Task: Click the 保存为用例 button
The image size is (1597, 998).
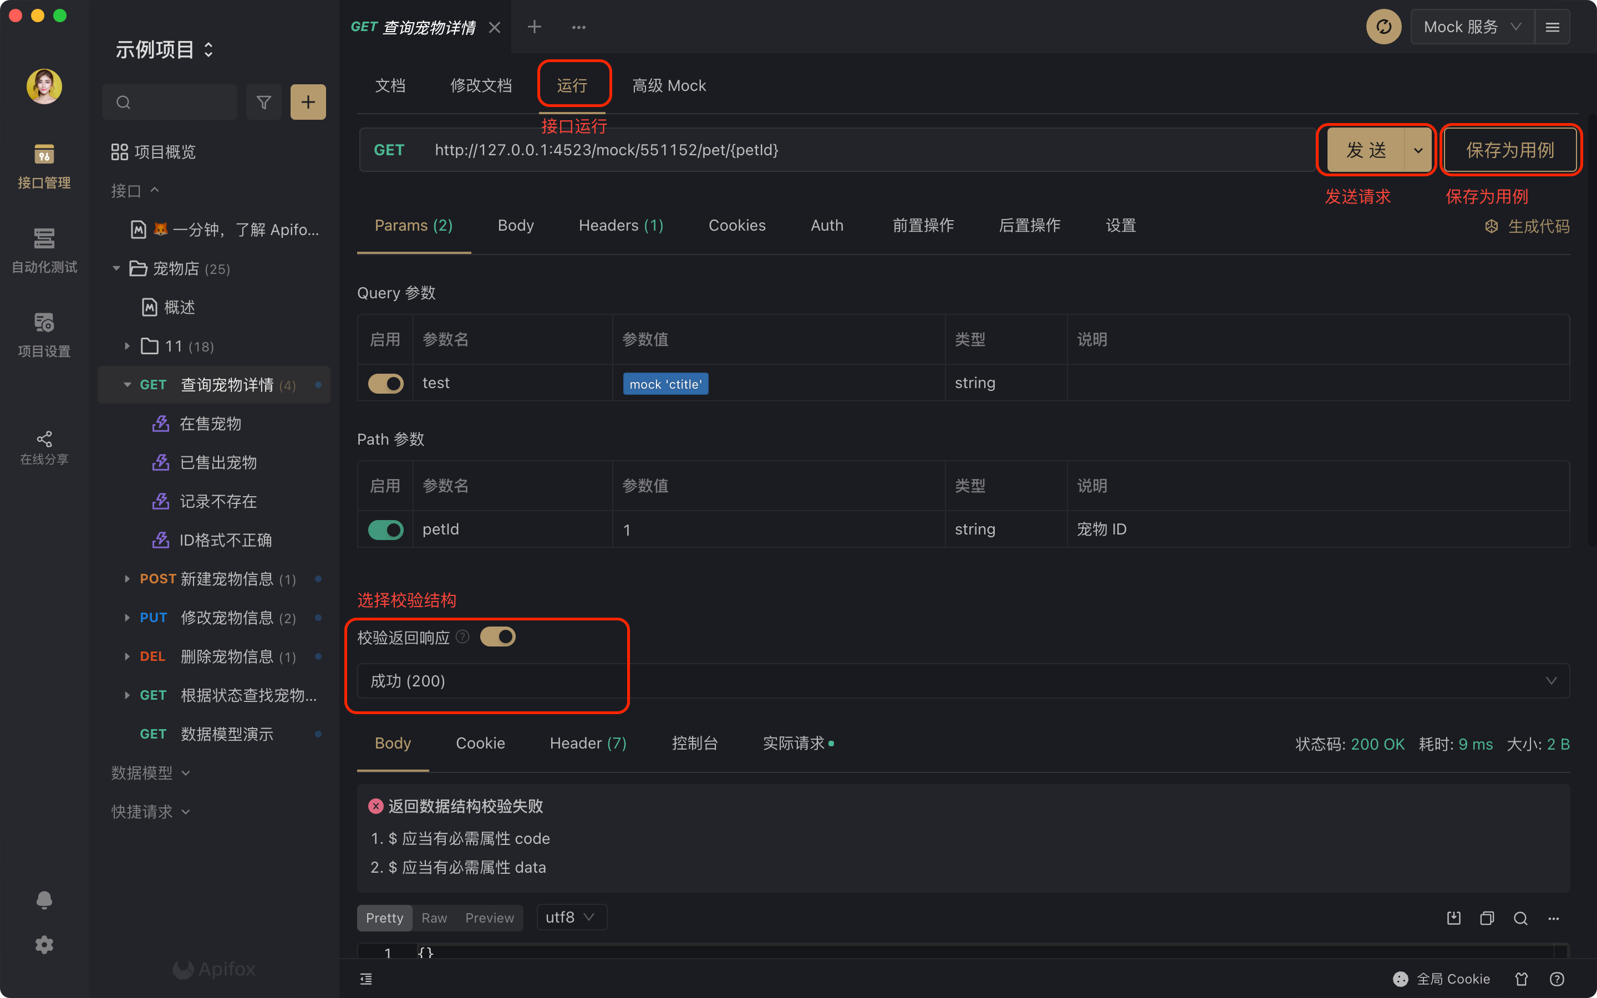Action: pyautogui.click(x=1510, y=150)
